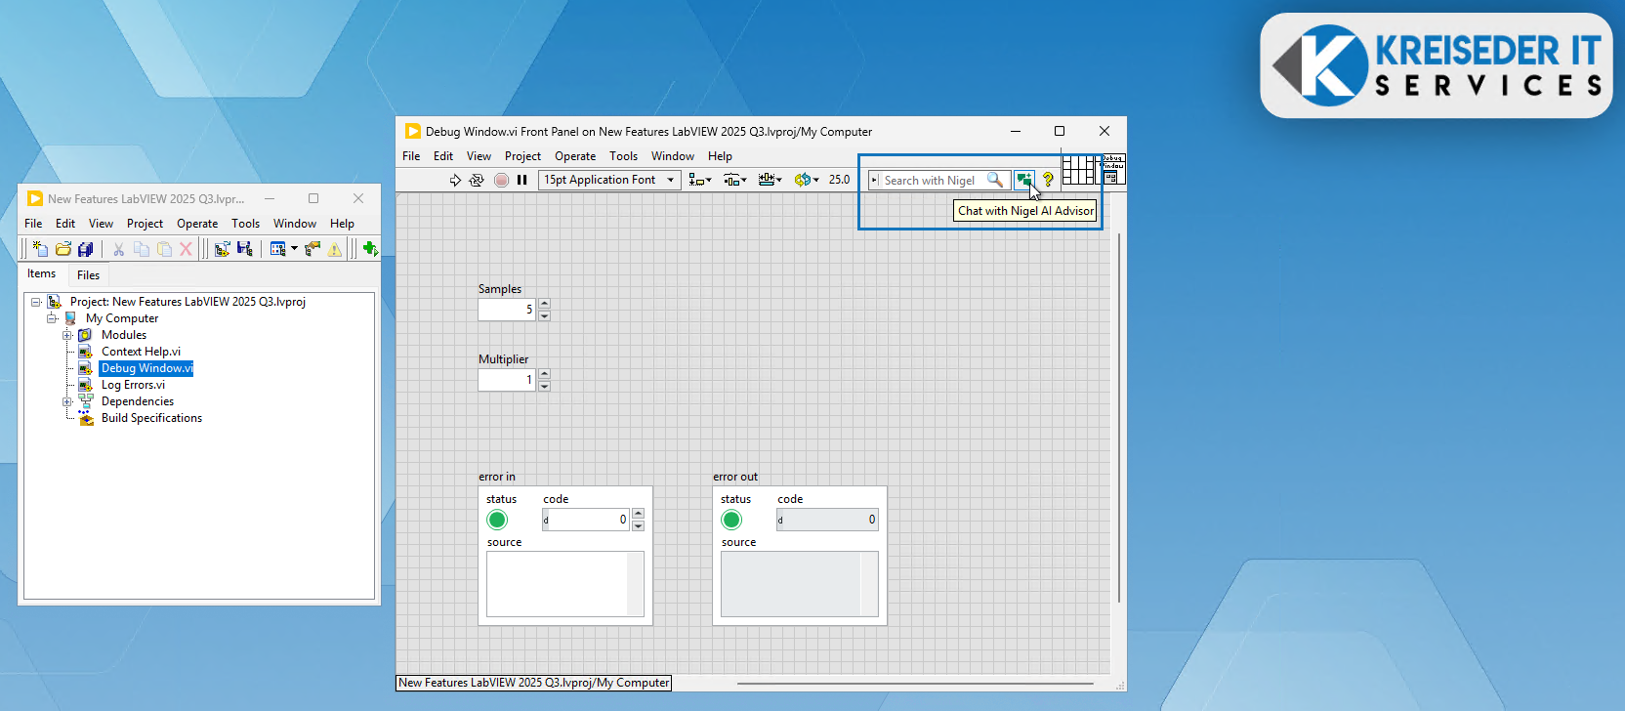Click the connector pane grid icon
Viewport: 1625px width, 711px height.
(x=1078, y=170)
